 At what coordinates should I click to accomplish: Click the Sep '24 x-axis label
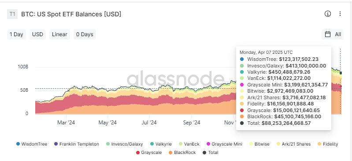tap(192, 123)
